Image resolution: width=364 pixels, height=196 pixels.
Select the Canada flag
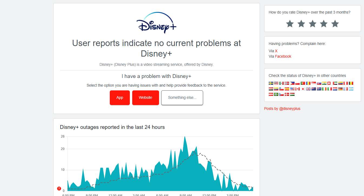[297, 89]
